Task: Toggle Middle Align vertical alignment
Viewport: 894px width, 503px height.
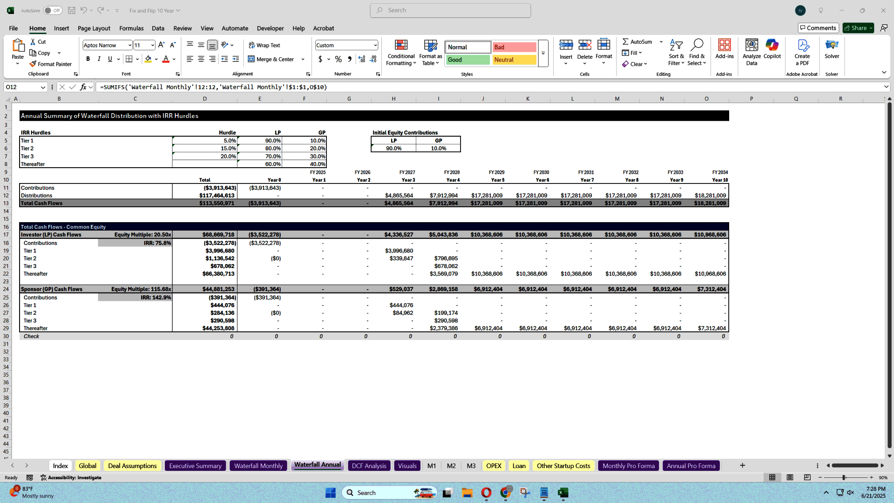Action: click(201, 45)
